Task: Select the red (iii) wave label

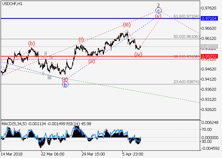Action: click(x=127, y=25)
